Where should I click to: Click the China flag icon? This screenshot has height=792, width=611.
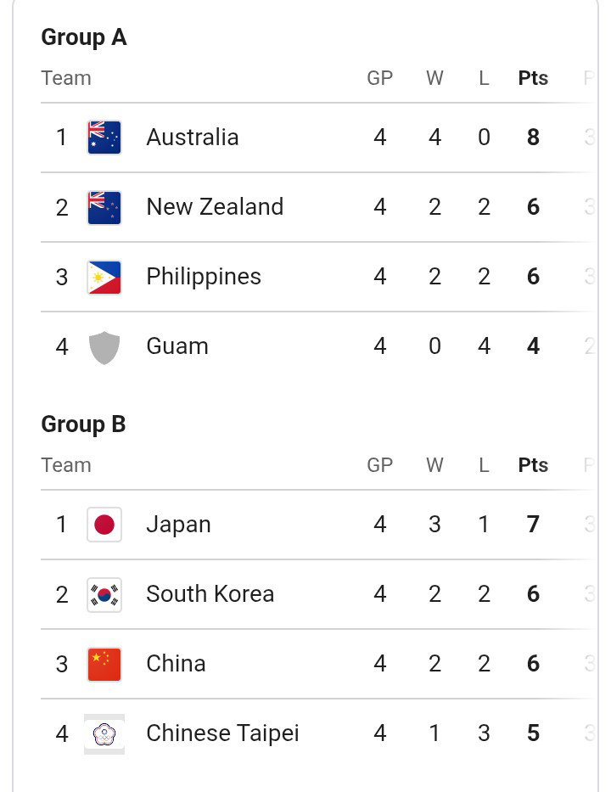tap(104, 664)
